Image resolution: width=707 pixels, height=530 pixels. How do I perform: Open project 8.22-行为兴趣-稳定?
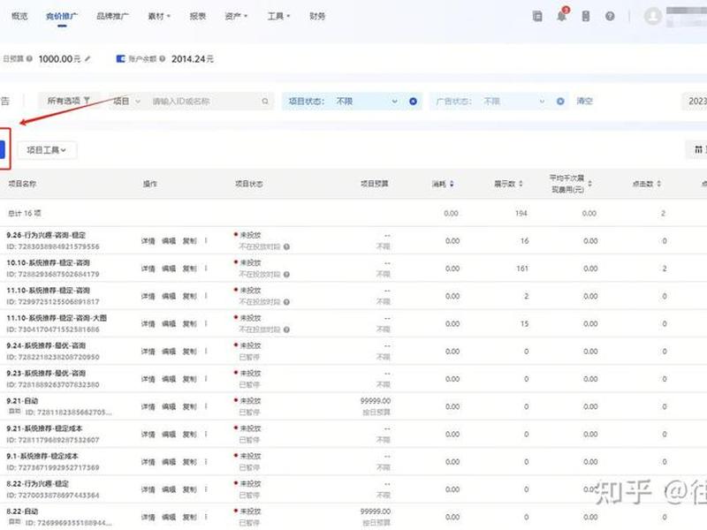[x=38, y=483]
